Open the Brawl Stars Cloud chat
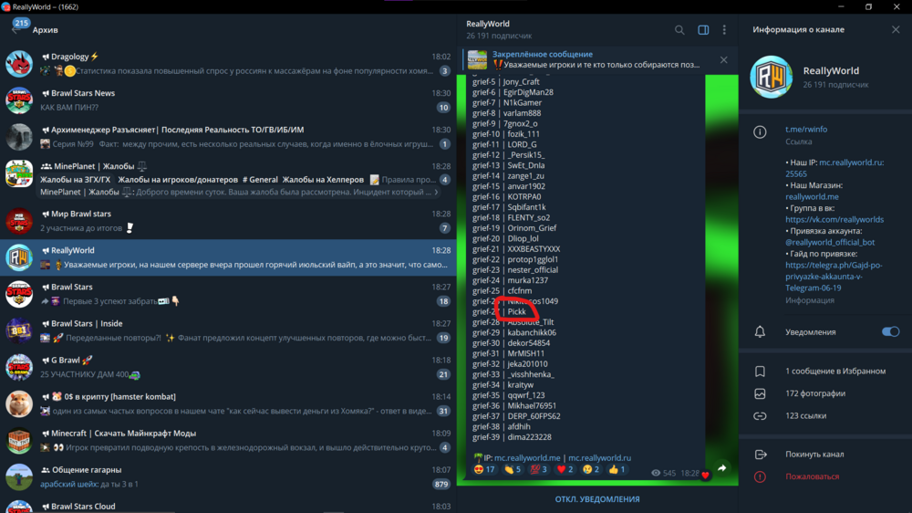 click(228, 505)
